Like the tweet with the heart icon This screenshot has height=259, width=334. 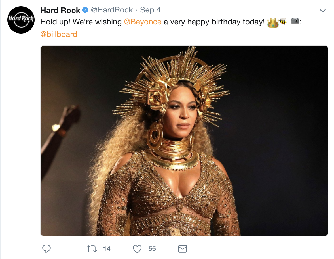pos(137,249)
